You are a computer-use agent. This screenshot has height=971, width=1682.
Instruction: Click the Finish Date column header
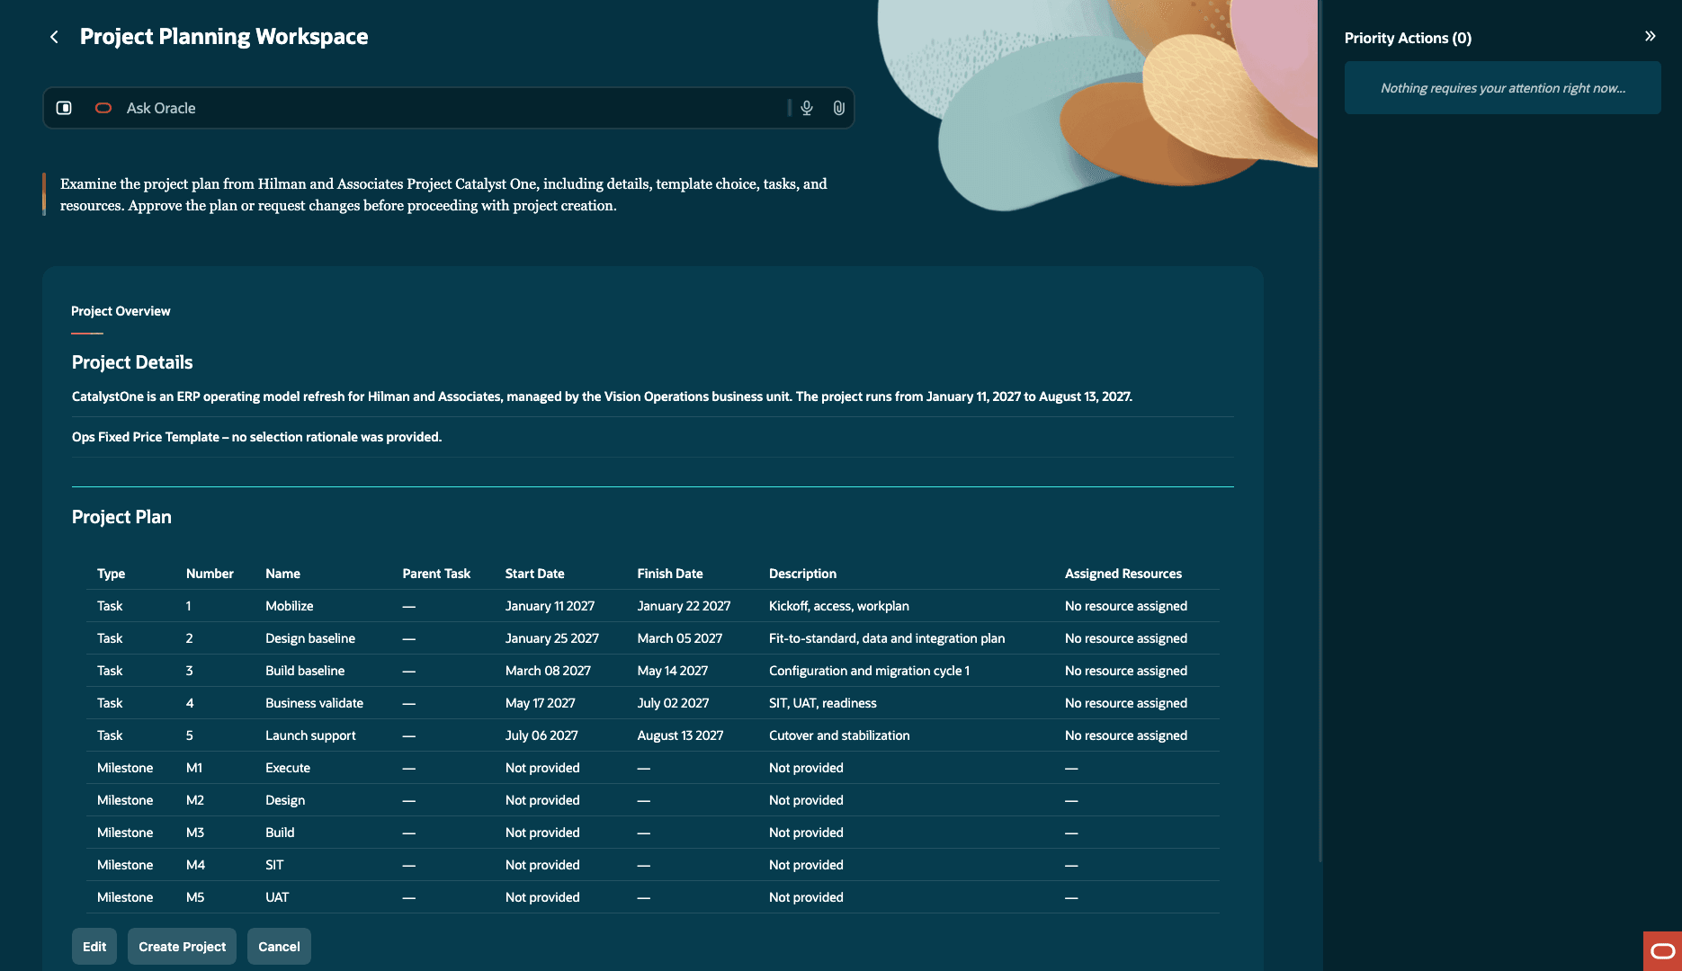tap(670, 574)
